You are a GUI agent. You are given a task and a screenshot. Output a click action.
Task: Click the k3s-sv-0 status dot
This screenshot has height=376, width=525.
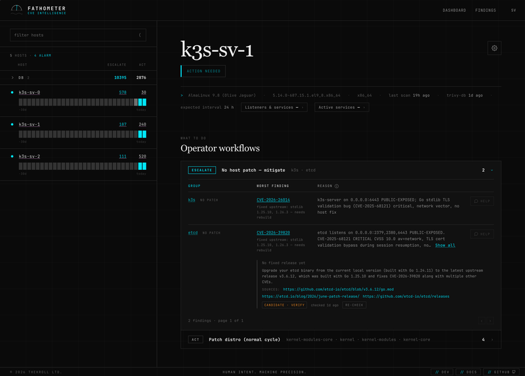[12, 93]
